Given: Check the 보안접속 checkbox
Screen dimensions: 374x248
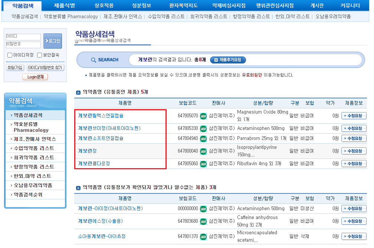Looking at the screenshot, I should (x=40, y=55).
